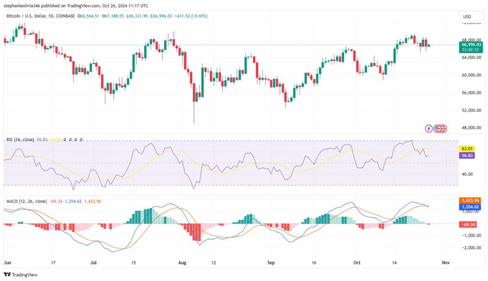Click the Jul label on time axis
The height and width of the screenshot is (281, 488).
pyautogui.click(x=93, y=263)
